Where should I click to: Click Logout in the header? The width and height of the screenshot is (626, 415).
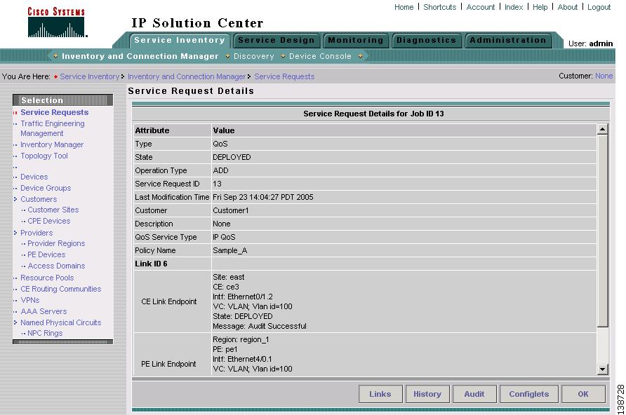tap(599, 7)
